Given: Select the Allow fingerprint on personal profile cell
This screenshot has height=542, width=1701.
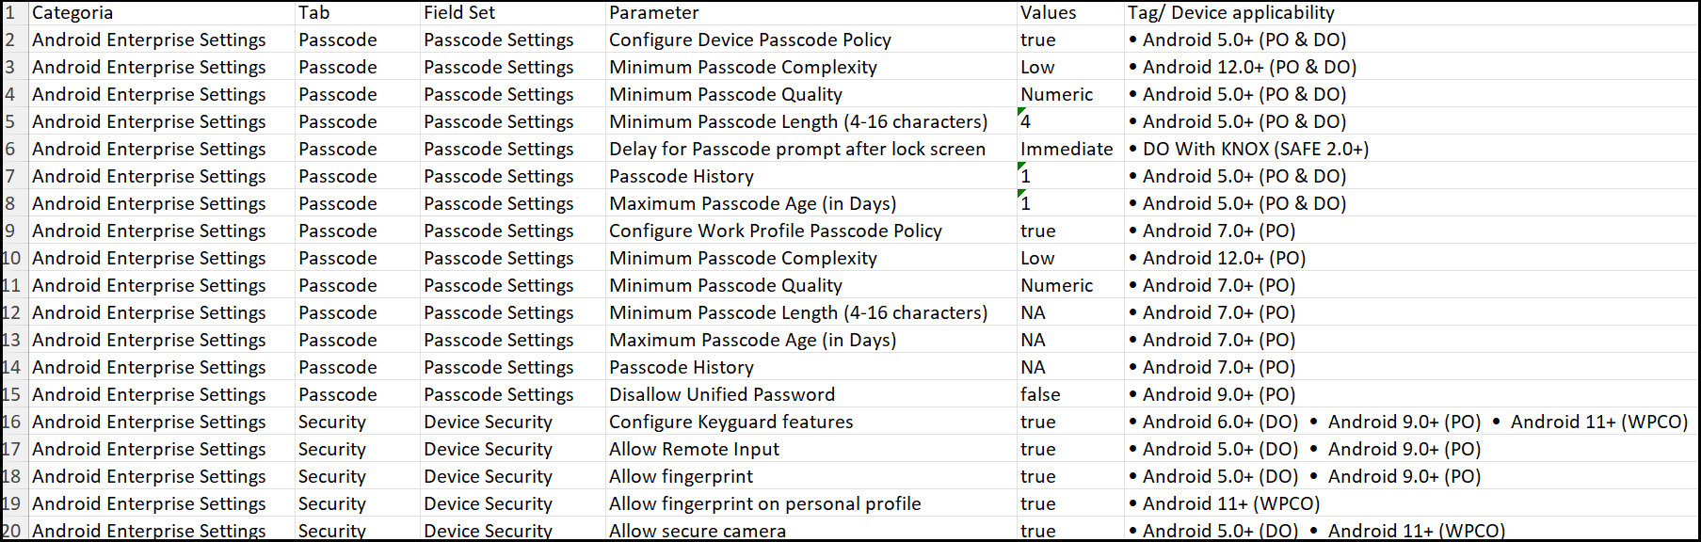Looking at the screenshot, I should click(x=810, y=503).
